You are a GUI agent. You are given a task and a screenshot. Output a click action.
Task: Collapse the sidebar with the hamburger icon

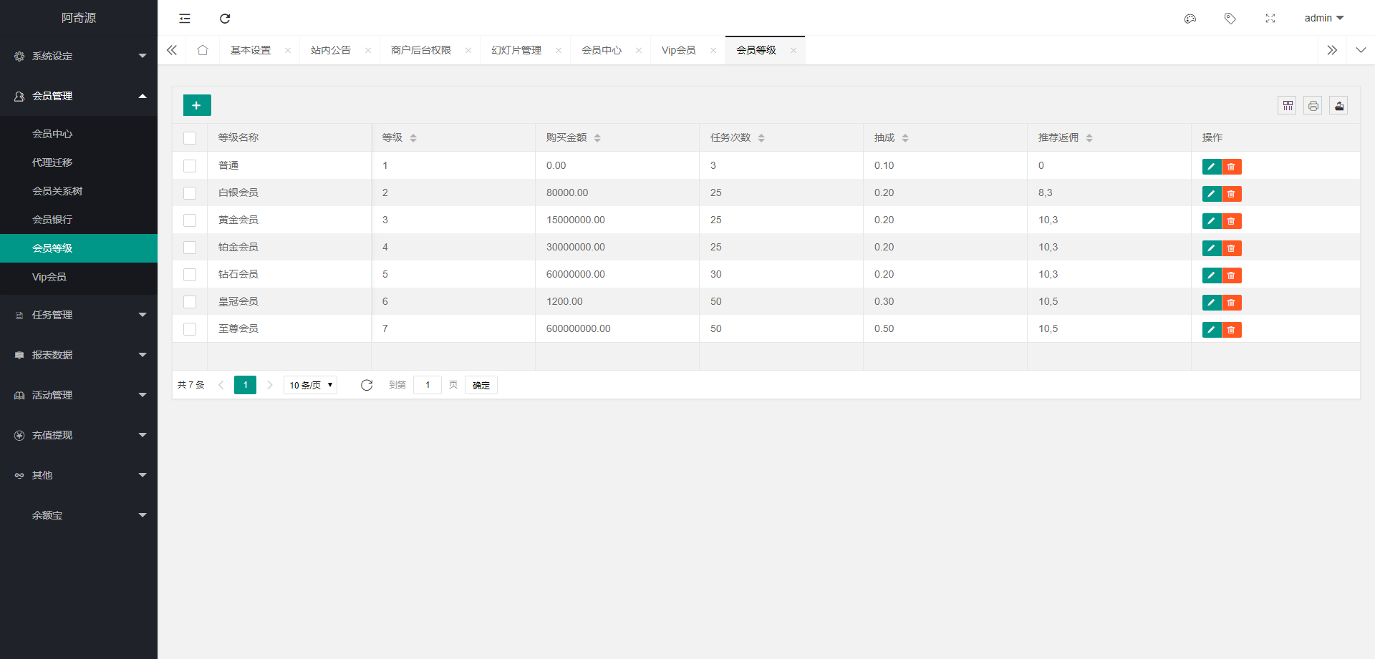click(185, 18)
